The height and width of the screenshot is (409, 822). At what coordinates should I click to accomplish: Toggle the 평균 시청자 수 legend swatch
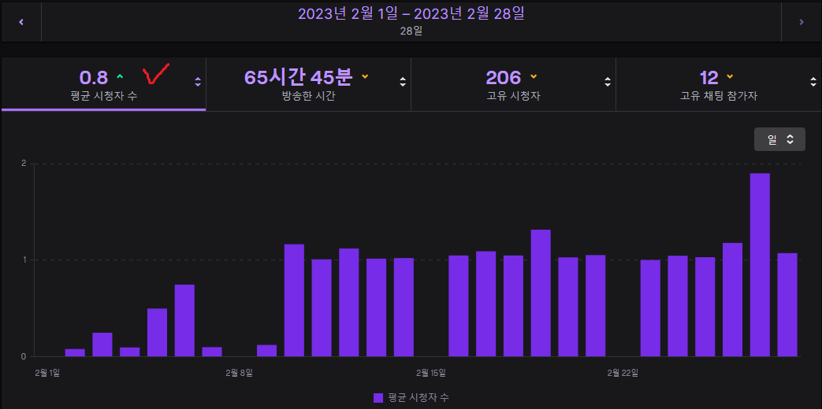tap(378, 397)
